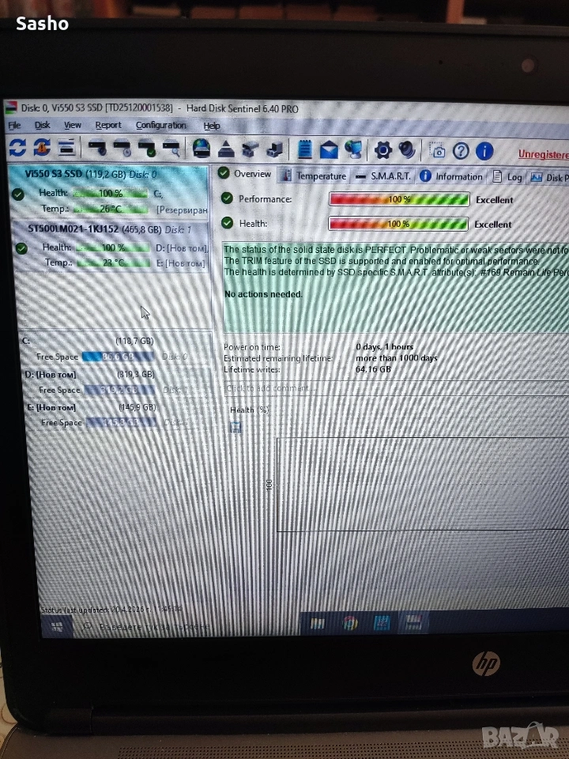
Task: Click the network monitor globe icon
Action: pos(354,150)
